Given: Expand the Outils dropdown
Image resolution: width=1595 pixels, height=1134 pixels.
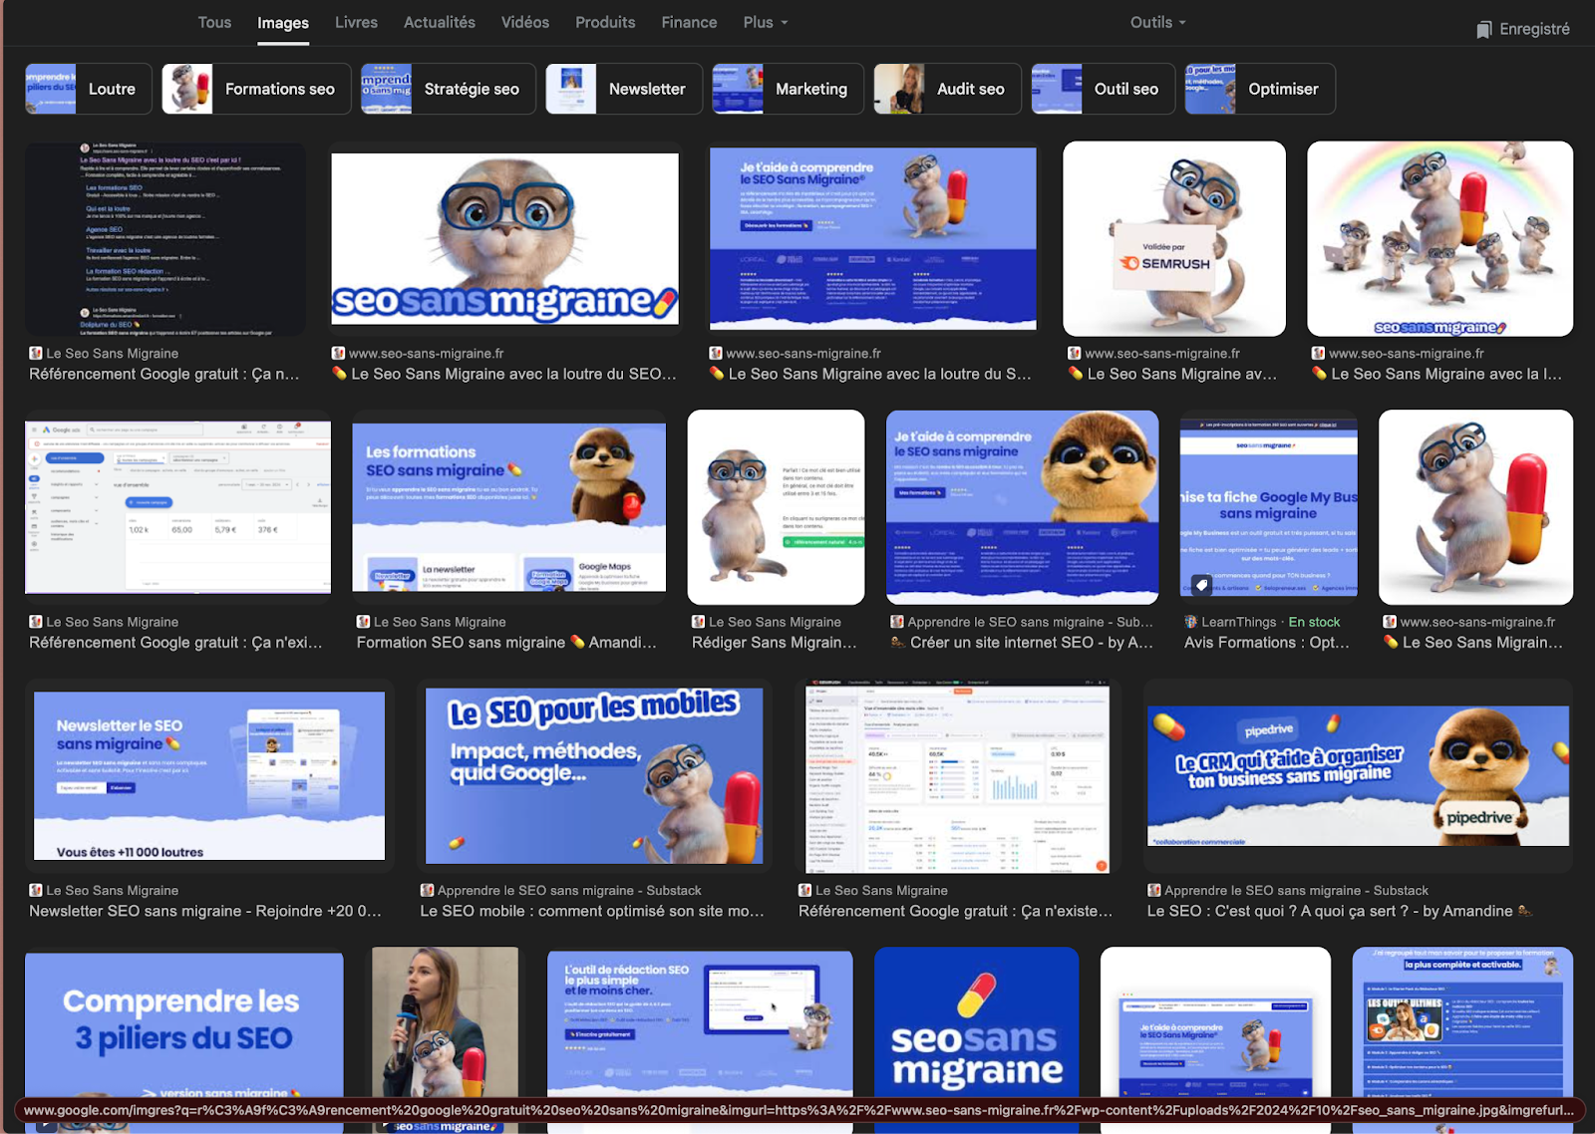Looking at the screenshot, I should pos(1157,22).
